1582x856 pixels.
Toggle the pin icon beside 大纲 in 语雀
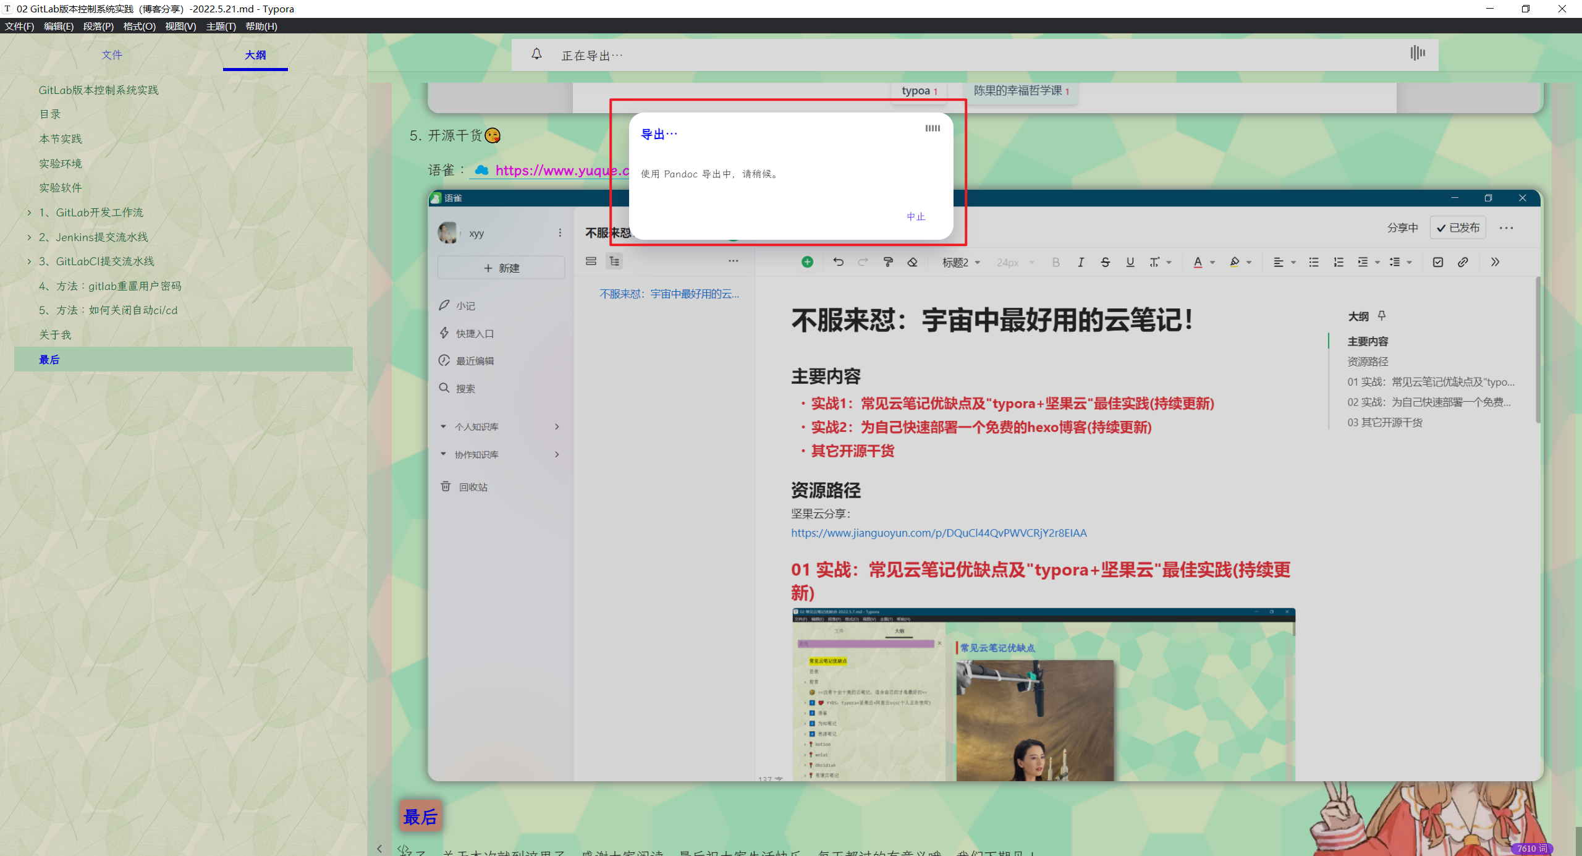(1382, 316)
